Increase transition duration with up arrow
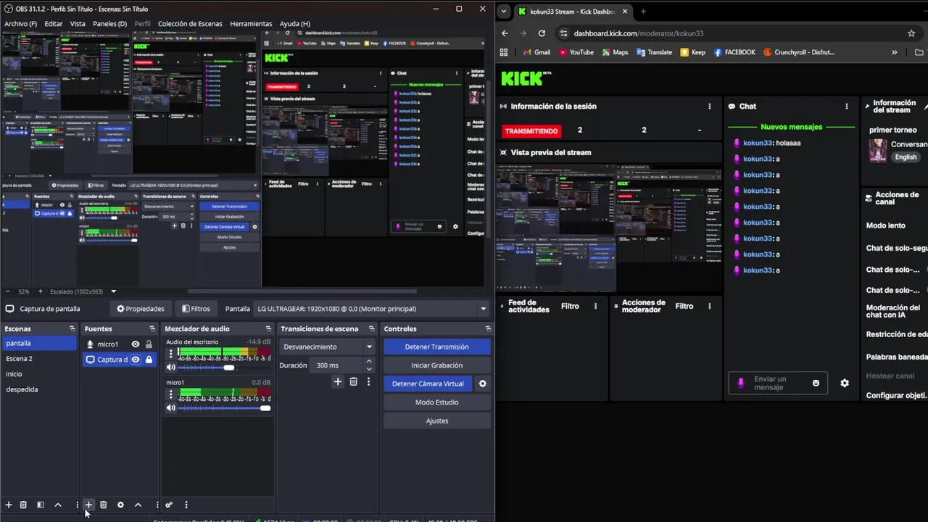Viewport: 928px width, 522px height. click(x=369, y=361)
